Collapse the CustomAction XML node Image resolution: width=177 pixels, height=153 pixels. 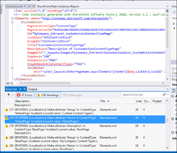[x=12, y=22]
